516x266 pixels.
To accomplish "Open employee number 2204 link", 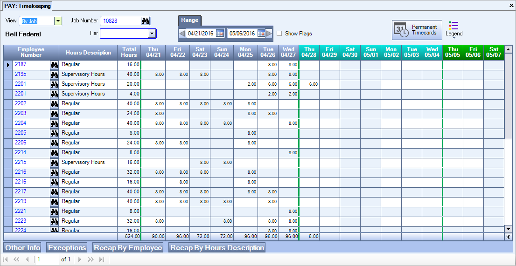I will click(21, 123).
